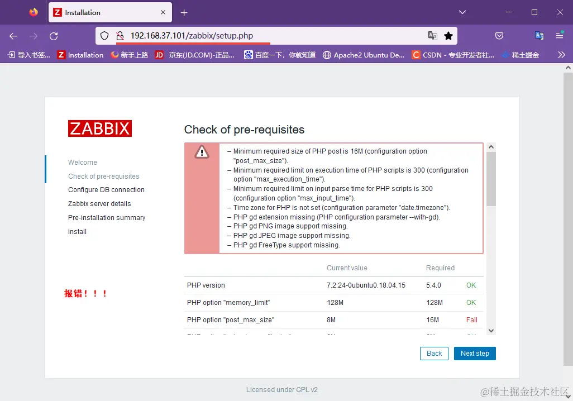Close the Installation tab
This screenshot has height=401, width=573.
tap(163, 12)
